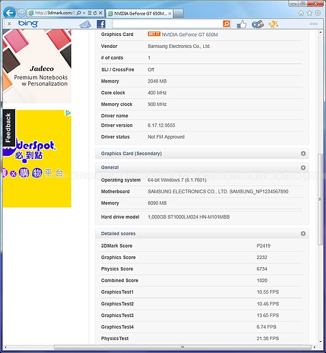Click Graphics Card (Secondary) header text
326x353 pixels.
(131, 154)
